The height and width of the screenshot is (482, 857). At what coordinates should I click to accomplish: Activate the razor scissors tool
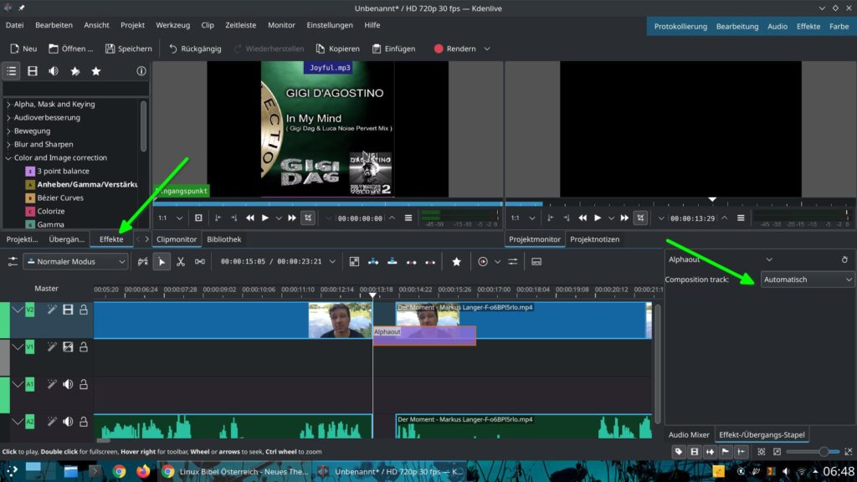[181, 262]
